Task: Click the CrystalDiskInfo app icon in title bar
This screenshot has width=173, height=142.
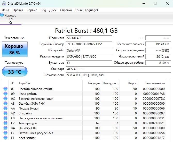Action: (4, 3)
